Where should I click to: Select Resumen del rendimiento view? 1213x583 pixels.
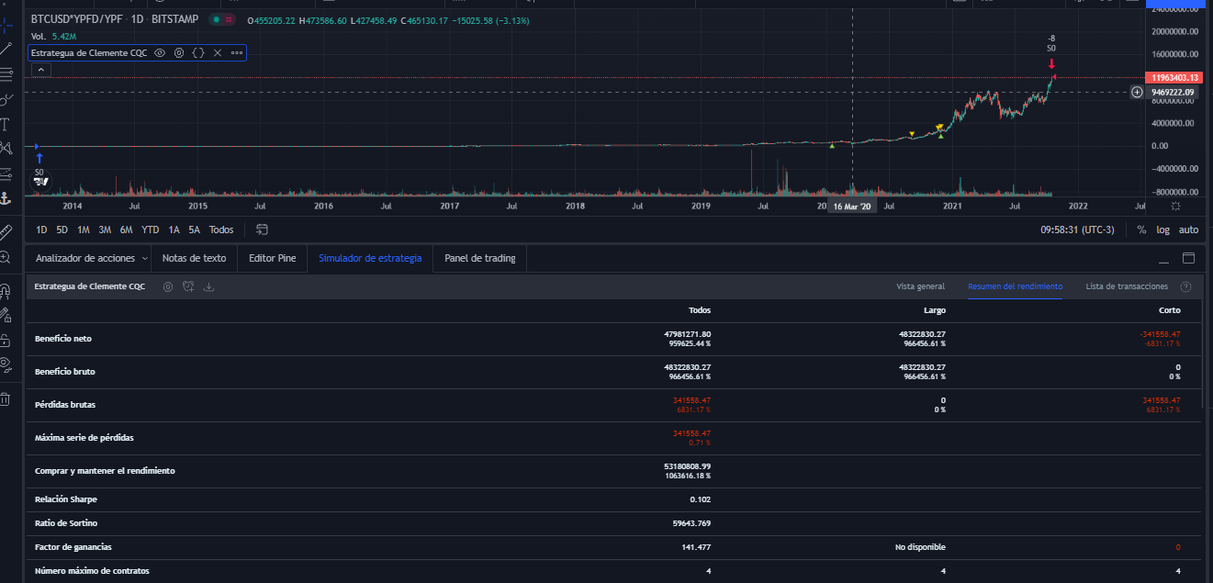click(1015, 286)
